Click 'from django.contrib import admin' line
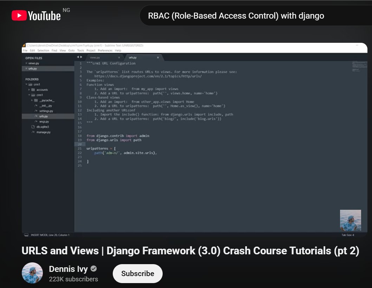 [118, 136]
